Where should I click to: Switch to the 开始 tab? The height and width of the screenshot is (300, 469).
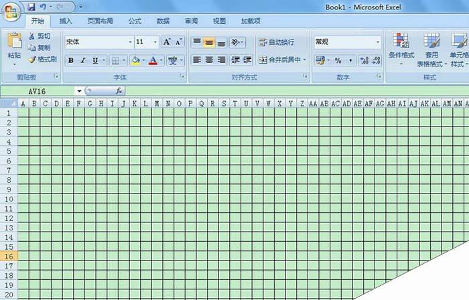pos(38,21)
